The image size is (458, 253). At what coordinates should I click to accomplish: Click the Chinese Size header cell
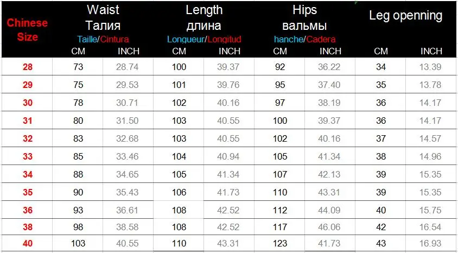[x=27, y=30]
